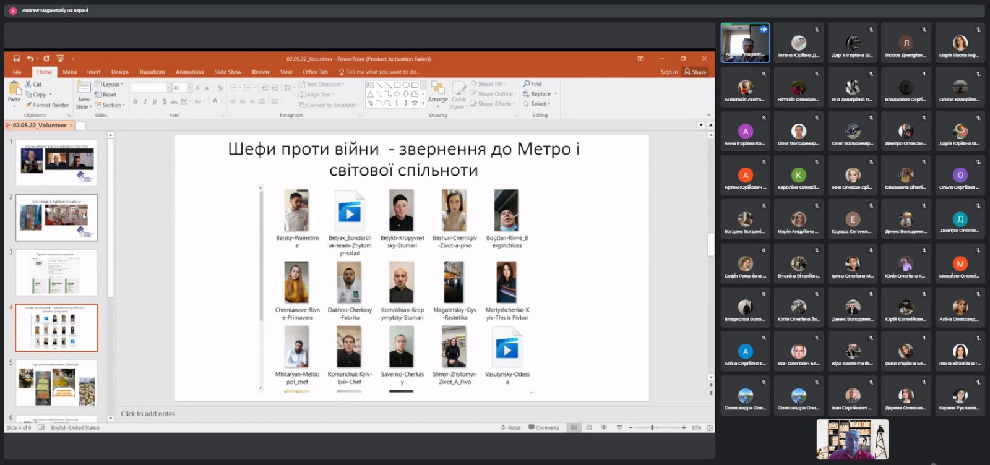Open the Transitions ribbon tab
This screenshot has width=990, height=465.
tap(152, 72)
